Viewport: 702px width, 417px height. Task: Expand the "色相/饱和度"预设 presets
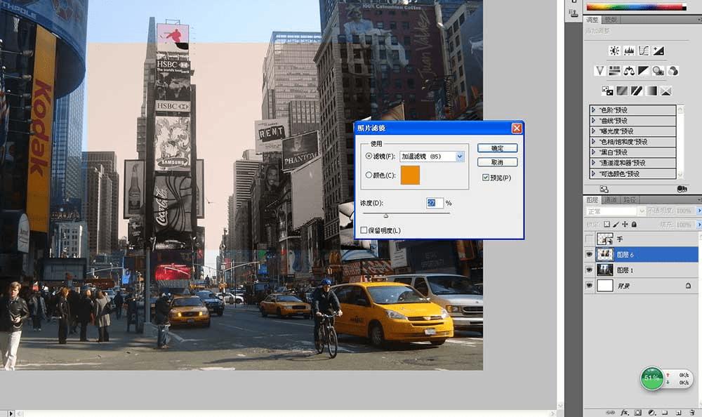pos(593,142)
